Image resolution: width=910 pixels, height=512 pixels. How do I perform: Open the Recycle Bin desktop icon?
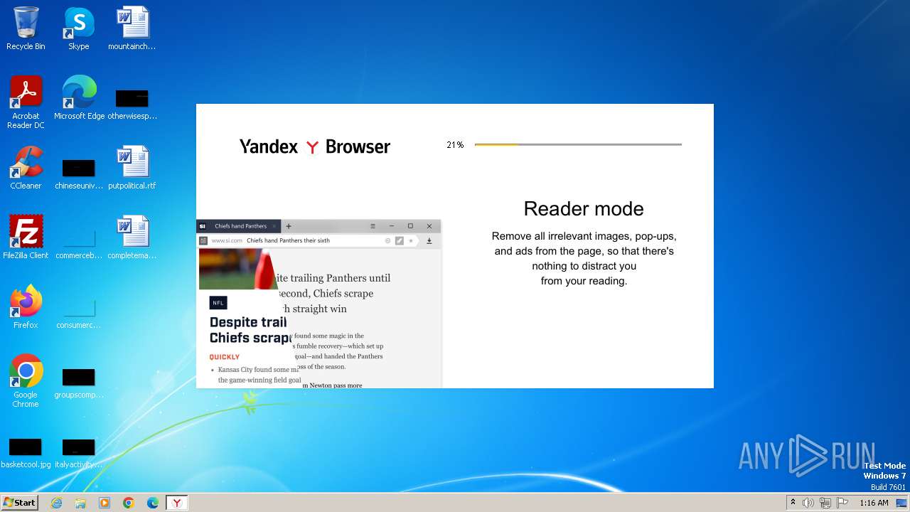click(26, 28)
